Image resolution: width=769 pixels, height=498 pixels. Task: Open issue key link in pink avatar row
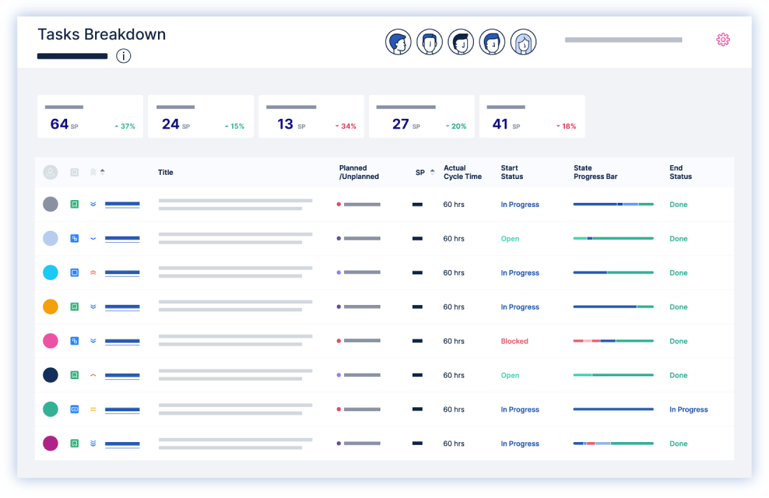coord(122,341)
